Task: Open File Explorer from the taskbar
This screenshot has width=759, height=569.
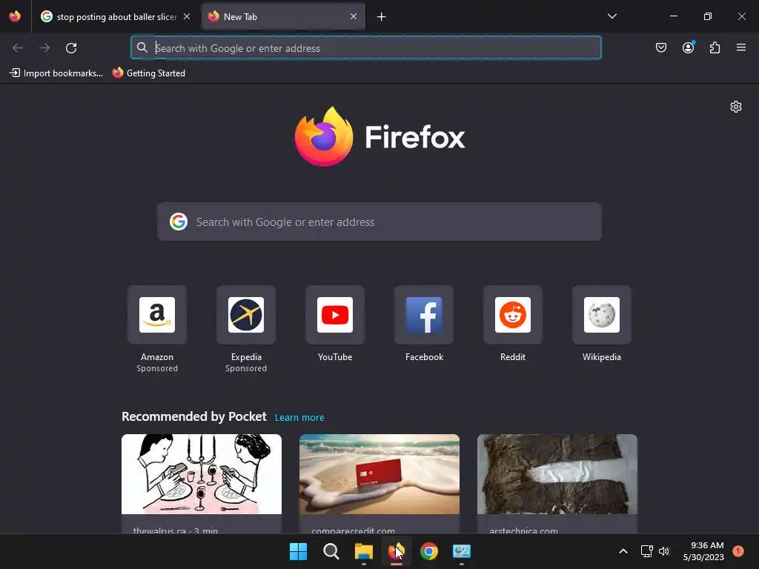Action: [363, 551]
